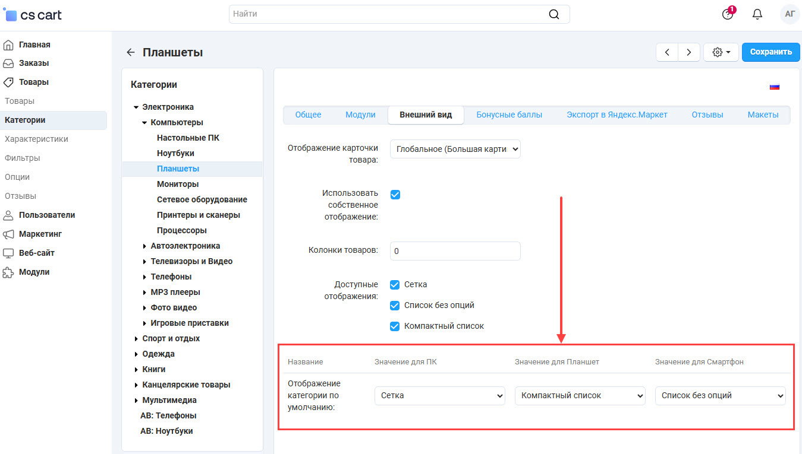Click the Колонки товаров input field
Image resolution: width=802 pixels, height=454 pixels.
click(455, 251)
